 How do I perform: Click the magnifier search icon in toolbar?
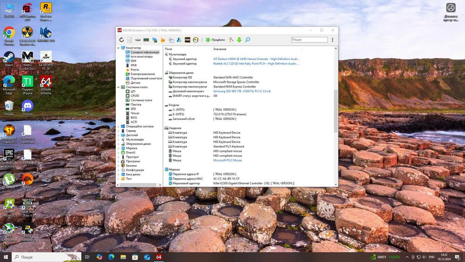coord(247,40)
